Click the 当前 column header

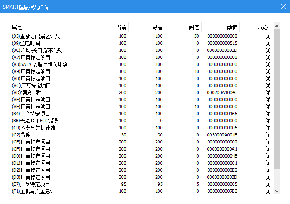click(121, 27)
